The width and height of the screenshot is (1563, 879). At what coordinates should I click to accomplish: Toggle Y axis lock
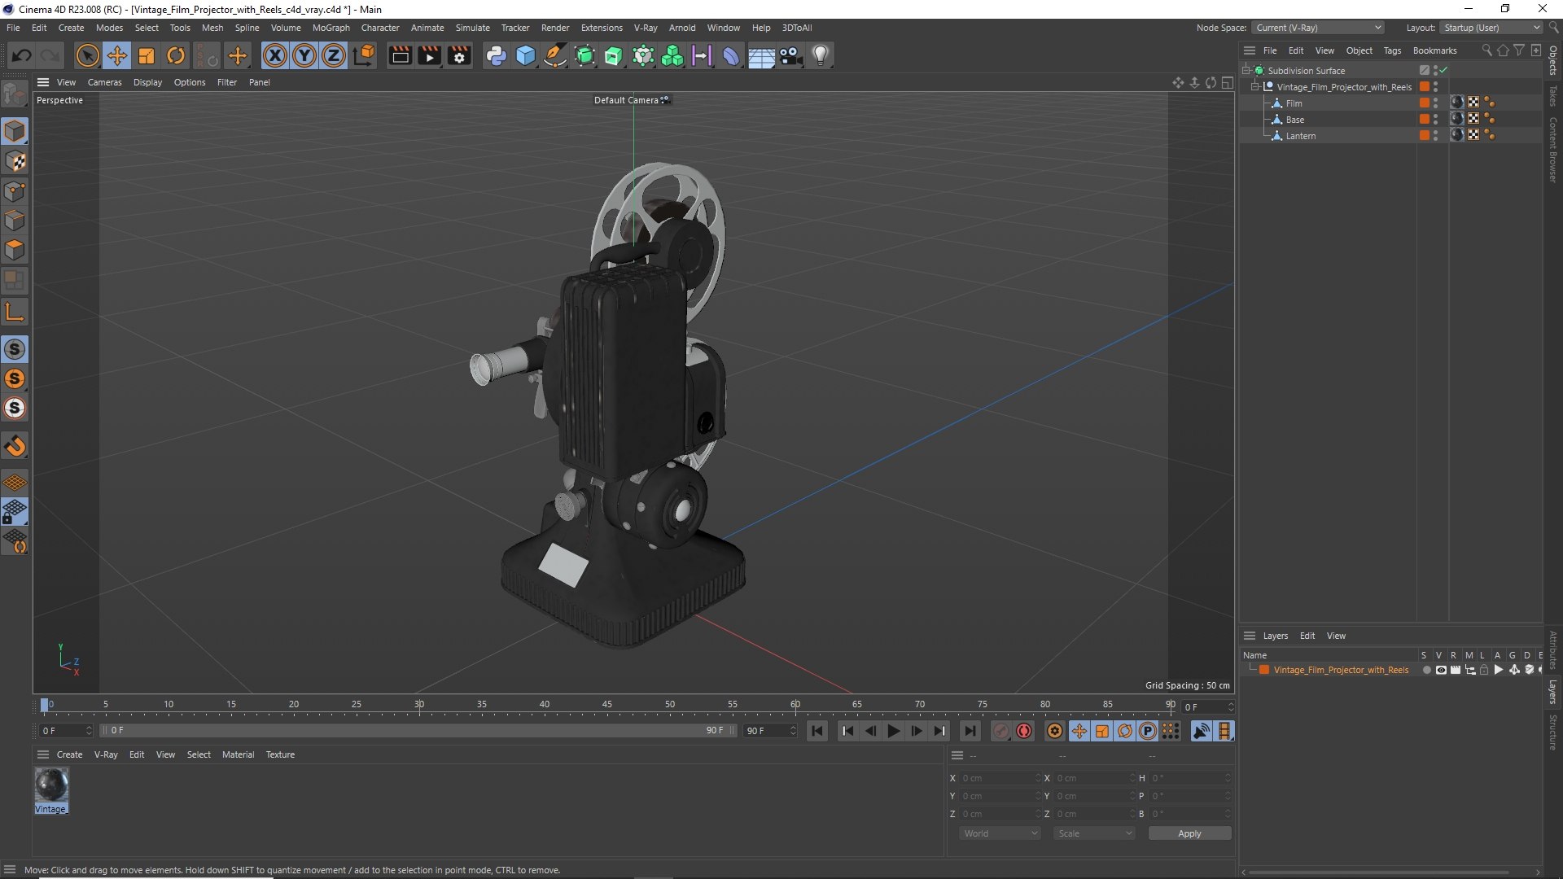tap(304, 55)
